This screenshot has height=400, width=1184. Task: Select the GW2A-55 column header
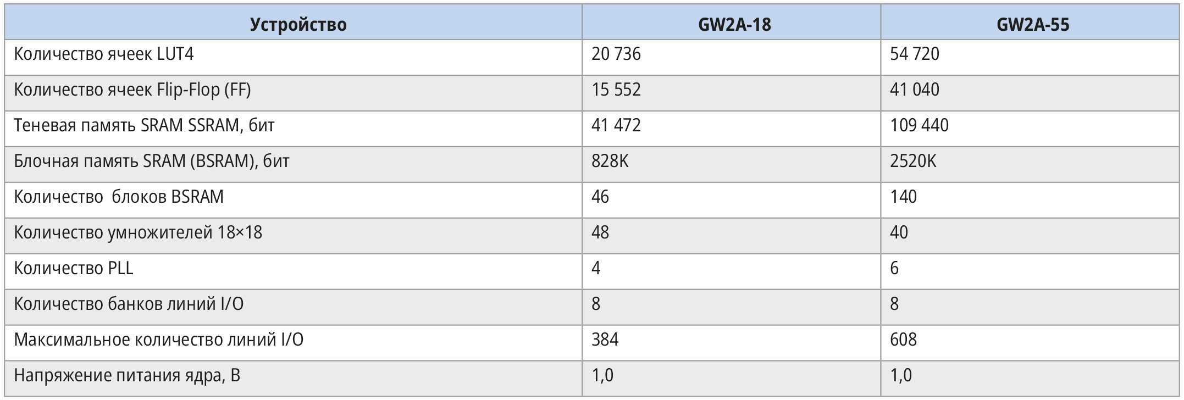(x=1033, y=25)
